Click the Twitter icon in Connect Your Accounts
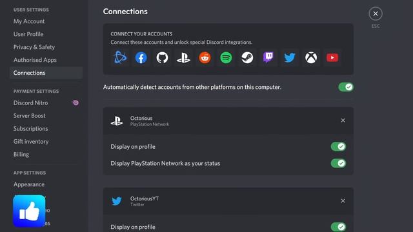 pos(290,57)
